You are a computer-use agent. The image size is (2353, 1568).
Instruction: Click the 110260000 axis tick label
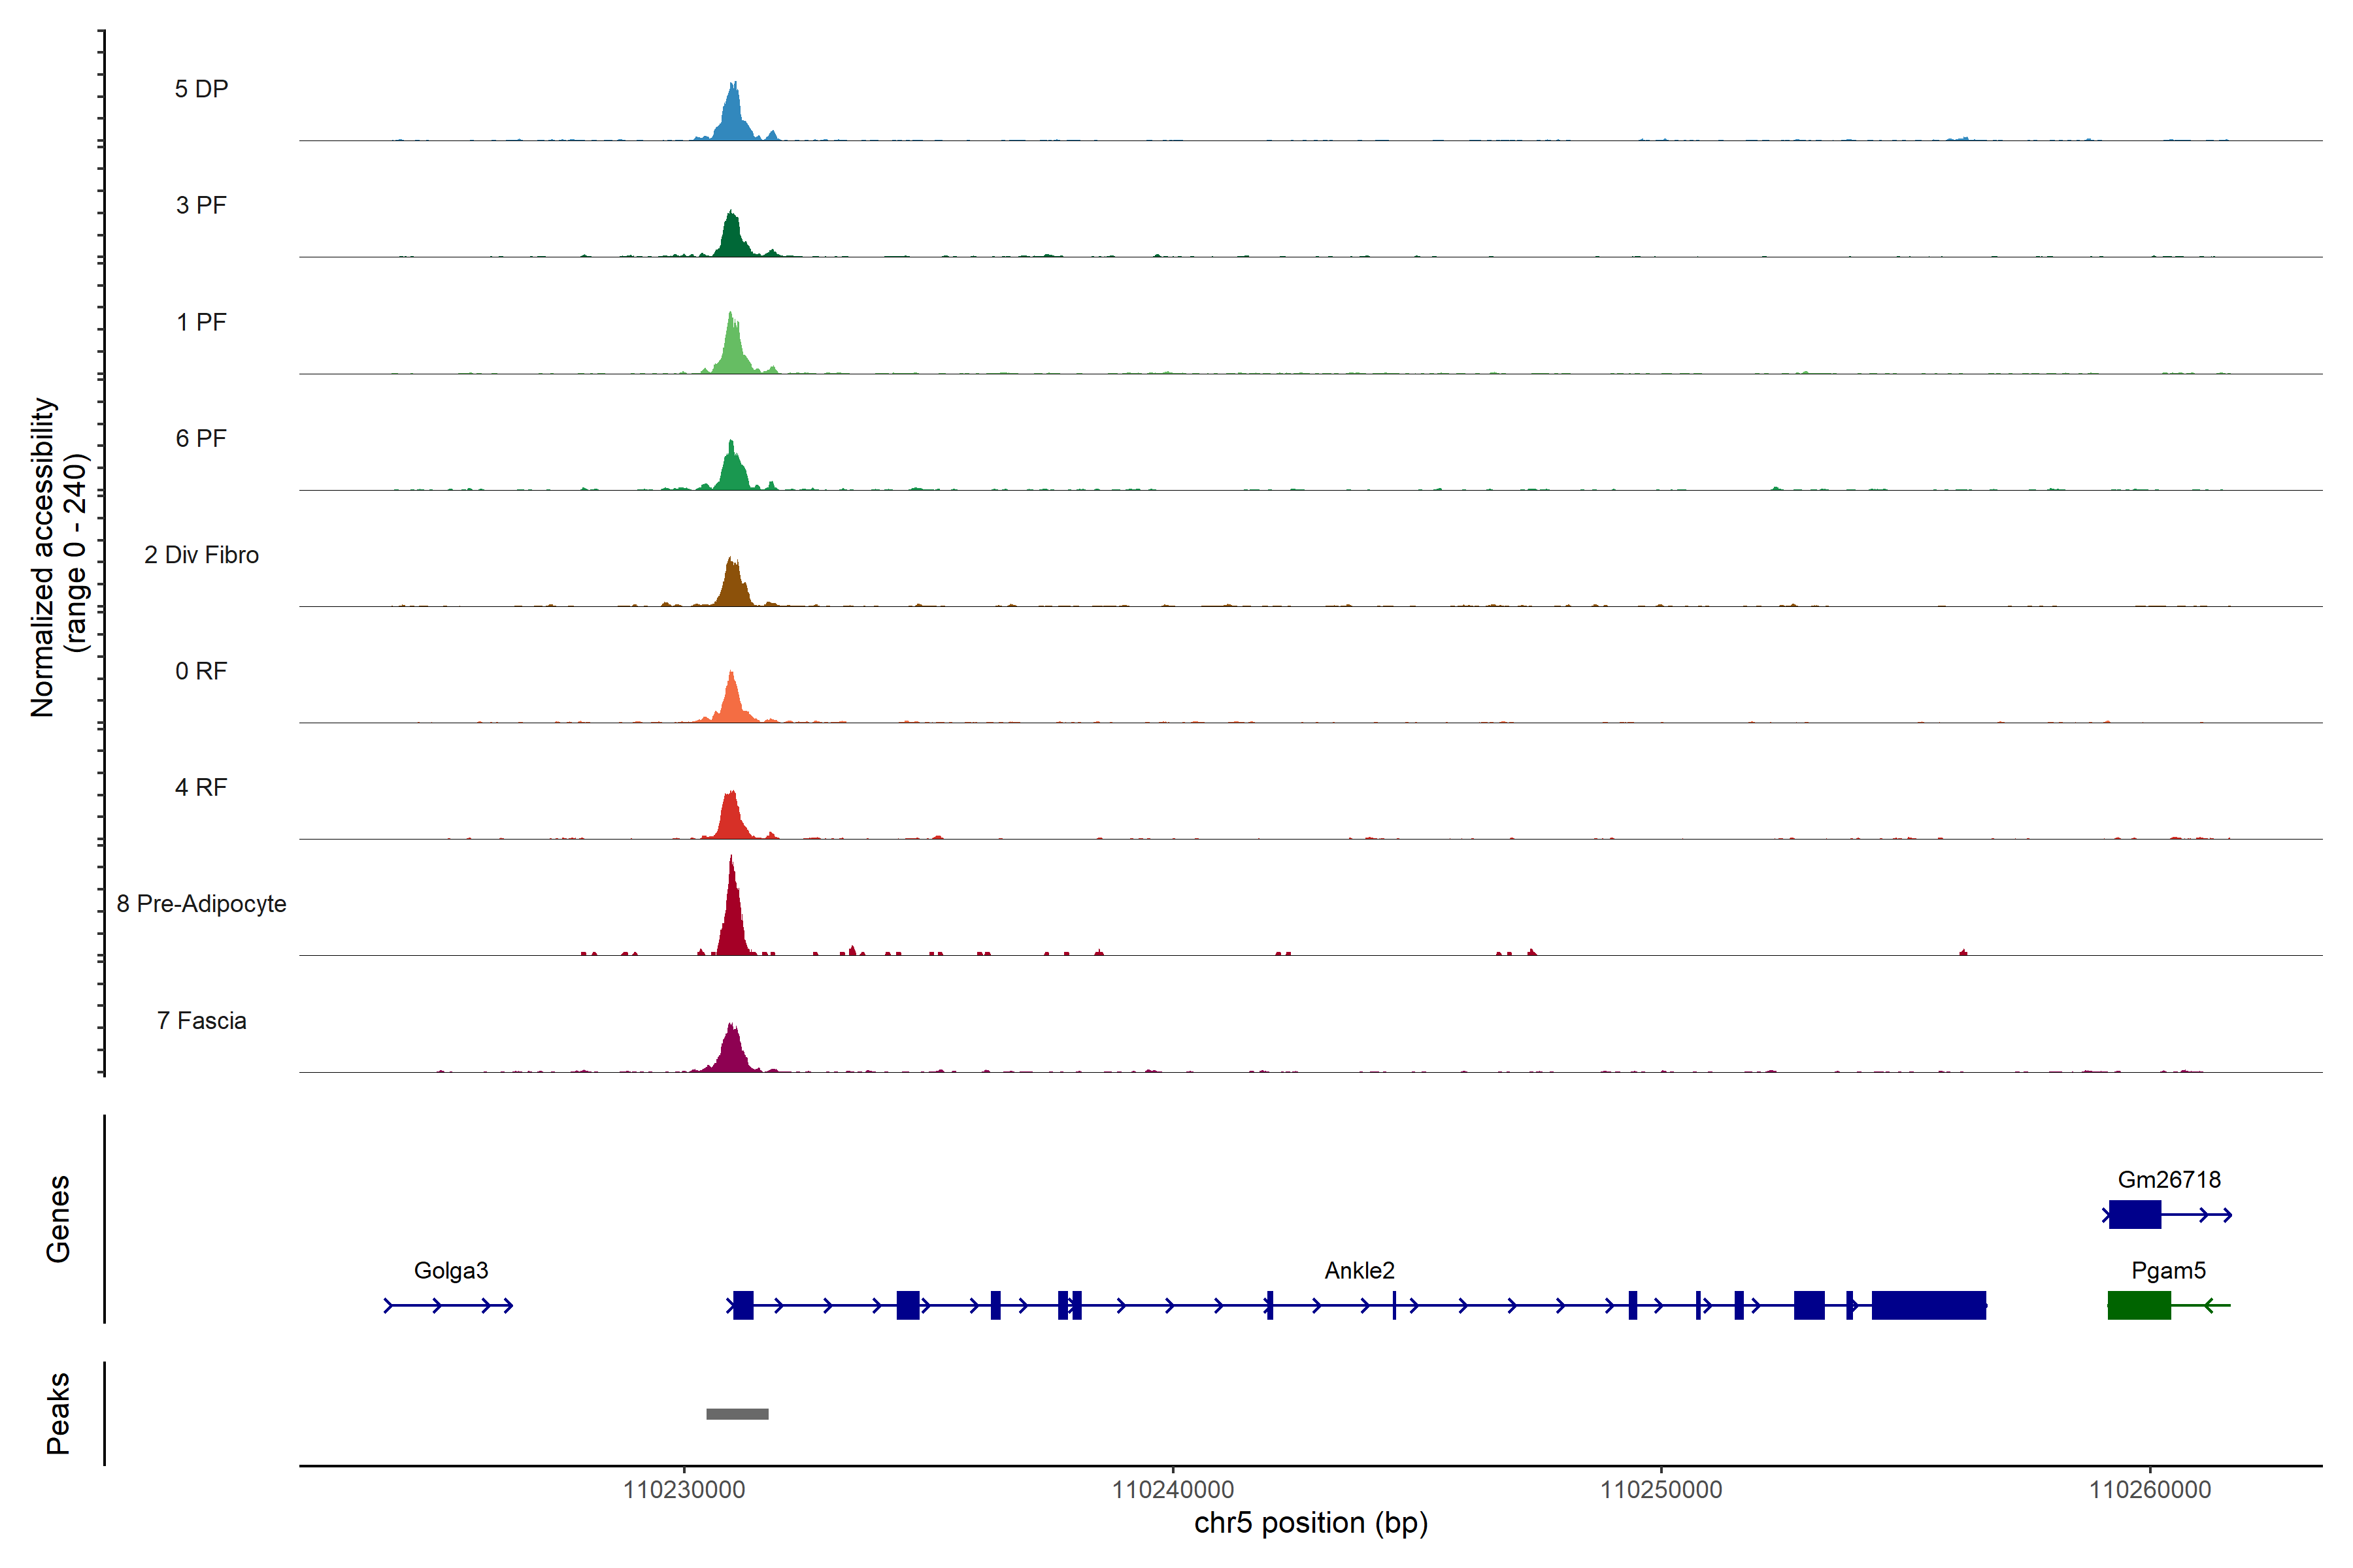[2150, 1490]
